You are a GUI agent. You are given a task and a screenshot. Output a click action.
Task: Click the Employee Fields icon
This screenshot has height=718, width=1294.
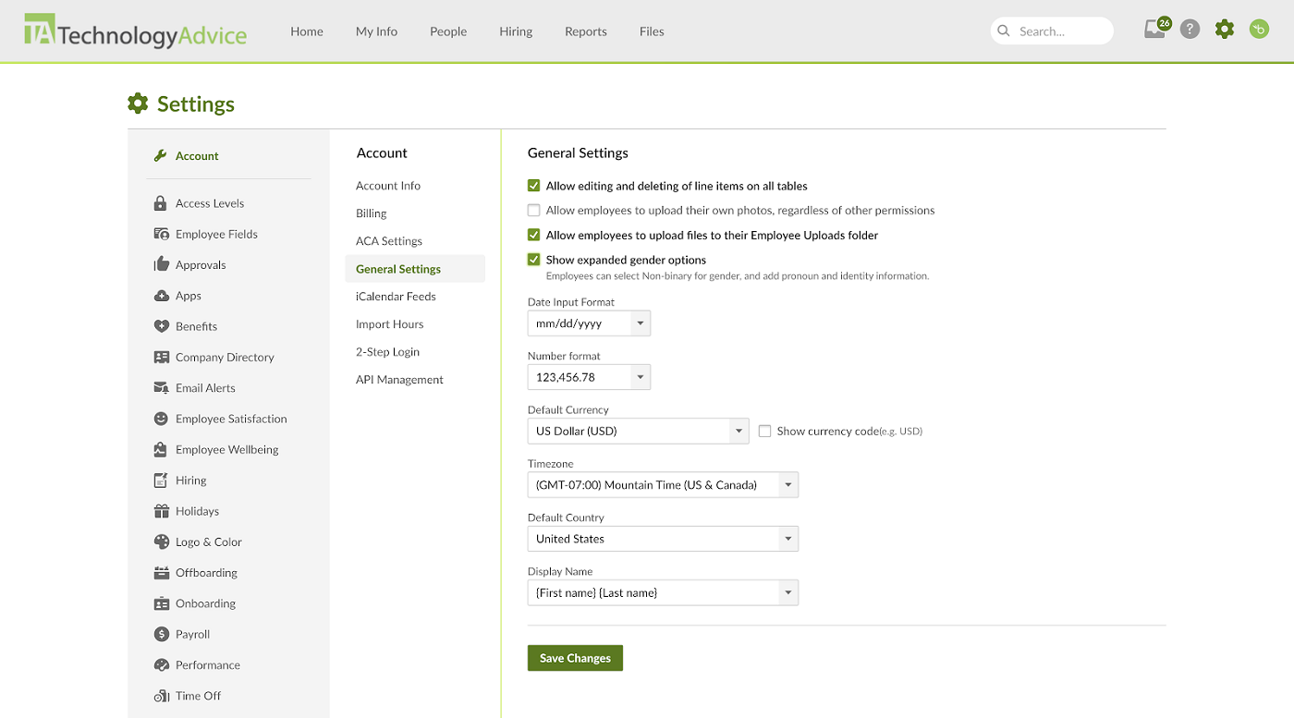pos(161,234)
